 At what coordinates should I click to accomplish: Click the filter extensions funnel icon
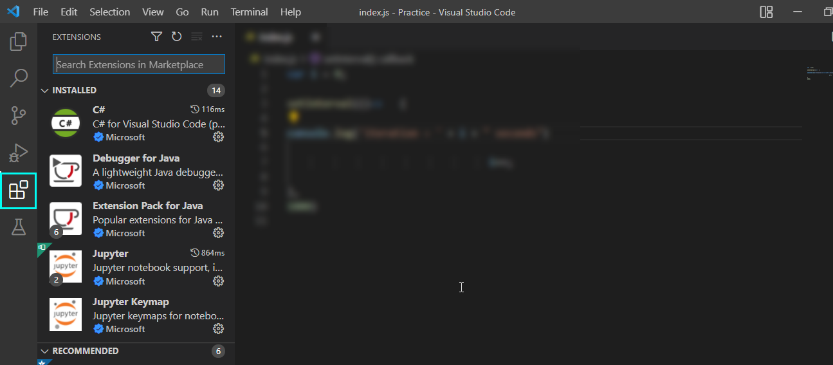click(156, 37)
